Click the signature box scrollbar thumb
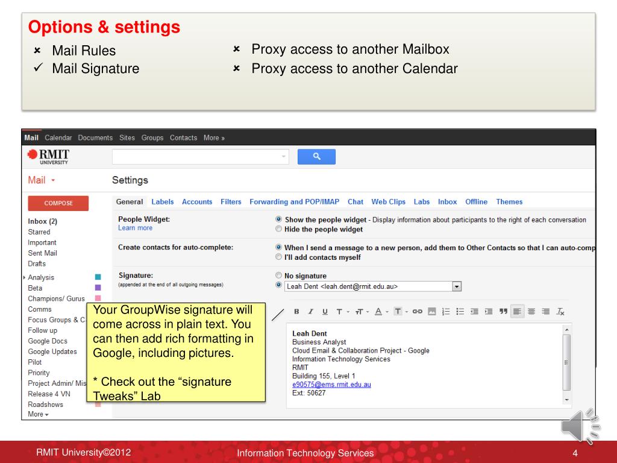This screenshot has width=617, height=463. 566,362
